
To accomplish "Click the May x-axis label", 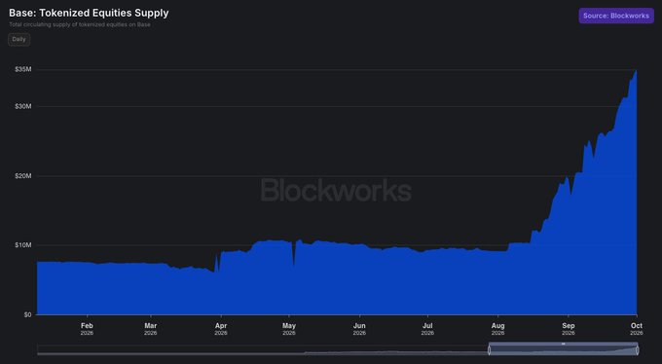I will 289,329.
